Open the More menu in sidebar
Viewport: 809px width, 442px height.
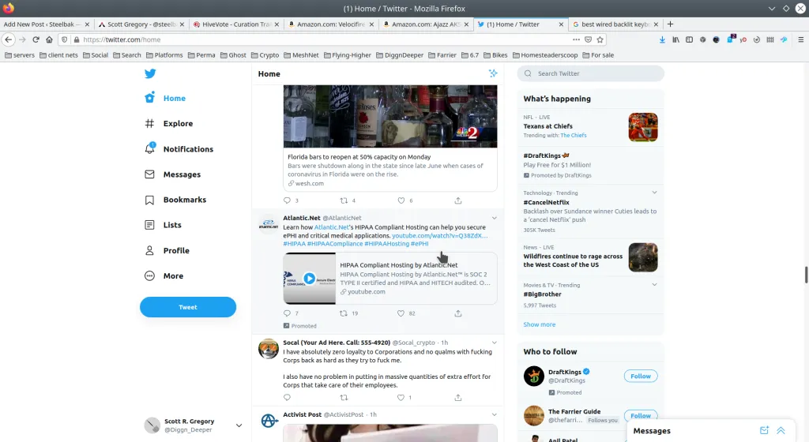point(164,275)
